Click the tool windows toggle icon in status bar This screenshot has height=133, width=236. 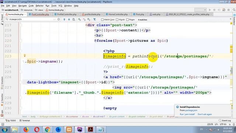[3, 124]
